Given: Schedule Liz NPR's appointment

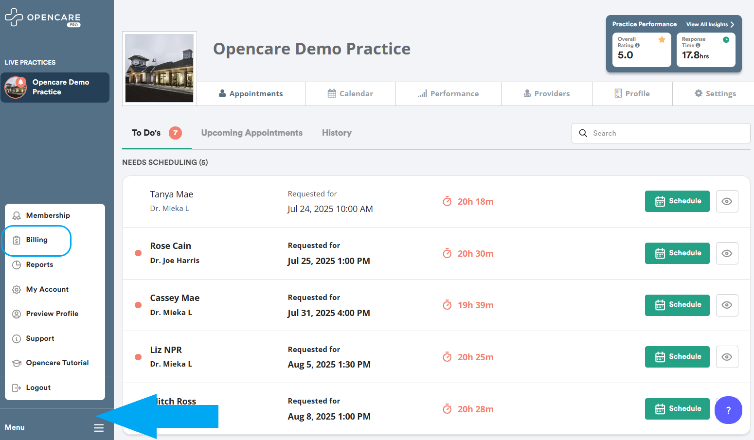Looking at the screenshot, I should point(677,357).
